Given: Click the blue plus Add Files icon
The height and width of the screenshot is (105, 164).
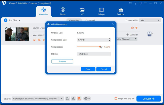Looking at the screenshot, I should 5,20.
